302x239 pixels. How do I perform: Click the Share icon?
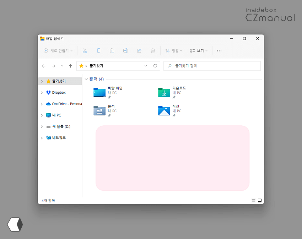(x=139, y=51)
